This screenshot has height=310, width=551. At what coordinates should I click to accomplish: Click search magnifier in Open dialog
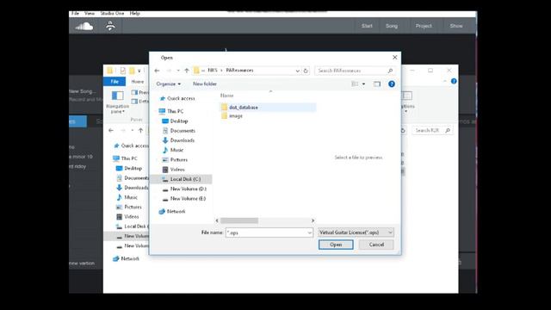390,71
